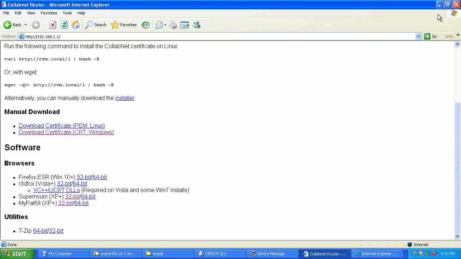Click the Go button
The height and width of the screenshot is (259, 461).
pyautogui.click(x=431, y=36)
